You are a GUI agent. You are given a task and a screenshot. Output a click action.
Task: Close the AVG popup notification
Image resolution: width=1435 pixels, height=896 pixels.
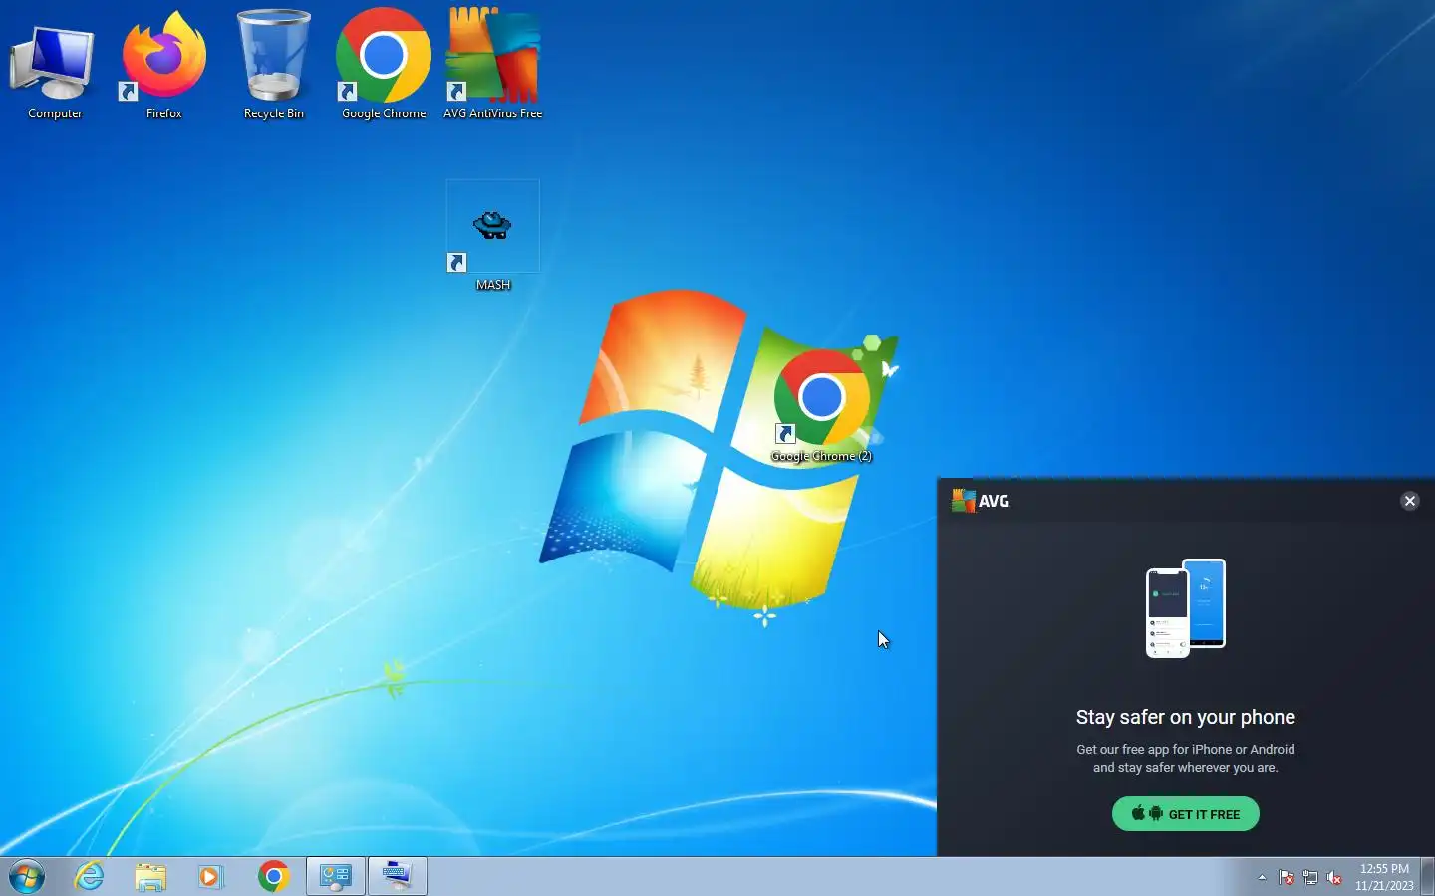pos(1409,501)
